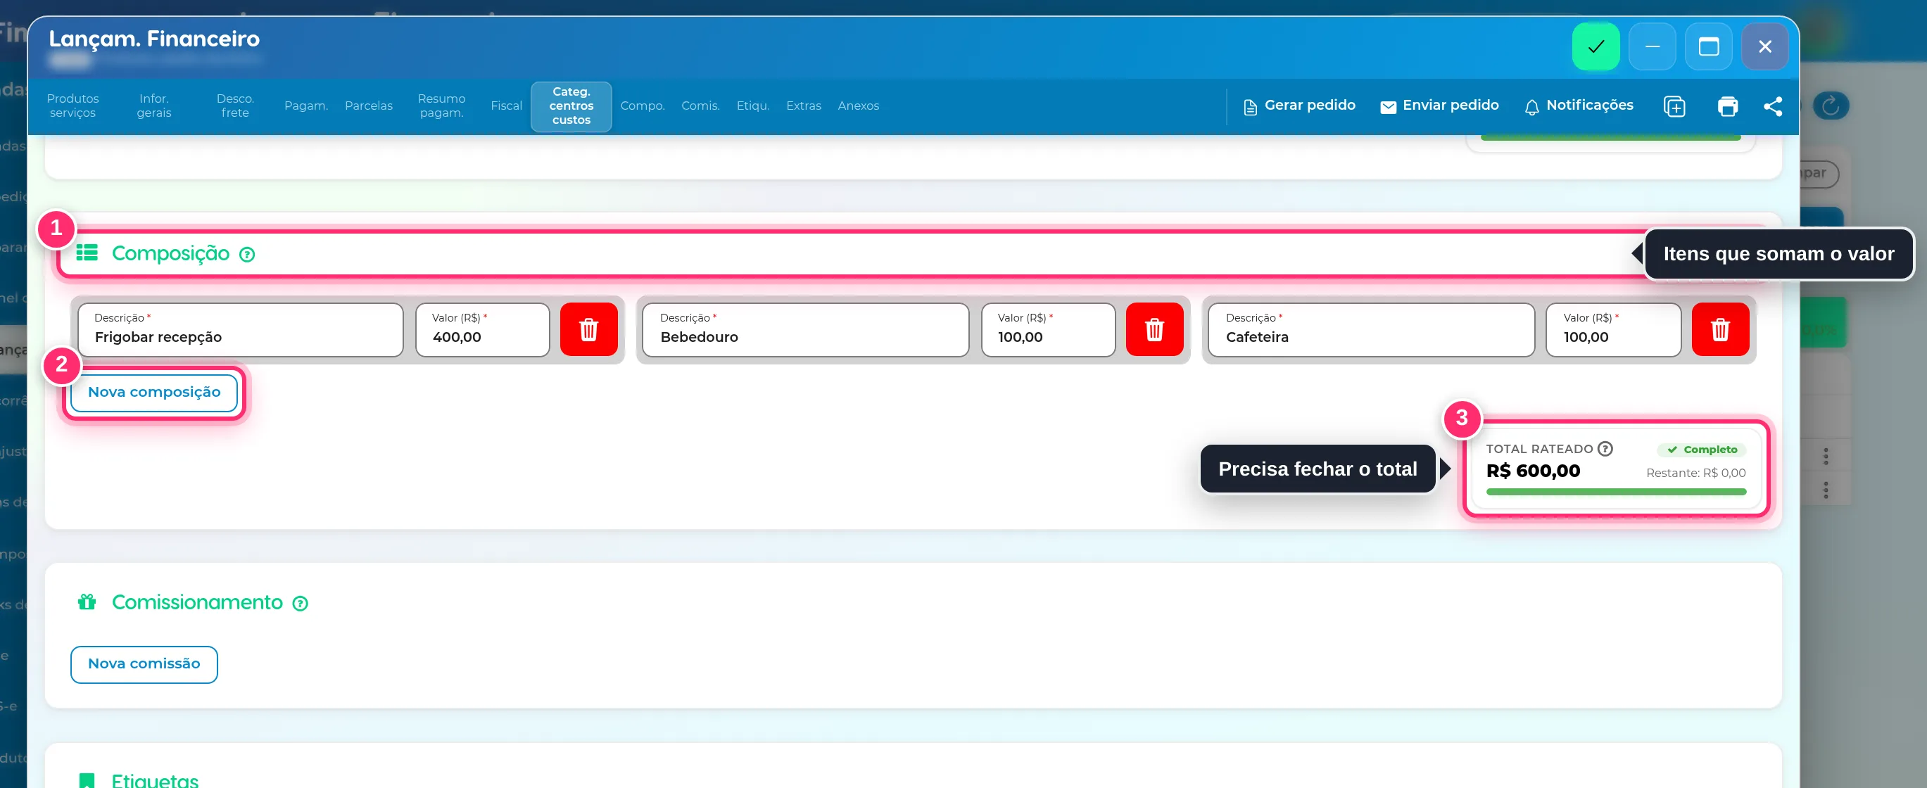
Task: Open the Extras tab
Action: (x=804, y=106)
